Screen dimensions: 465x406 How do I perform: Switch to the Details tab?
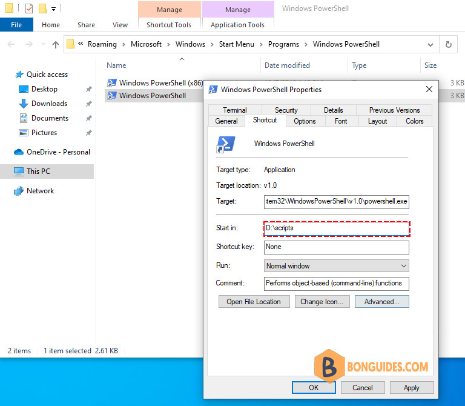click(x=334, y=110)
